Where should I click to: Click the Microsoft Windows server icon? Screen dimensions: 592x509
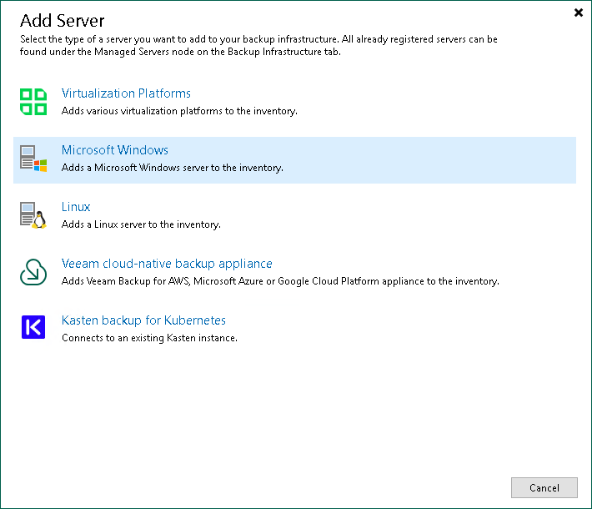point(33,159)
